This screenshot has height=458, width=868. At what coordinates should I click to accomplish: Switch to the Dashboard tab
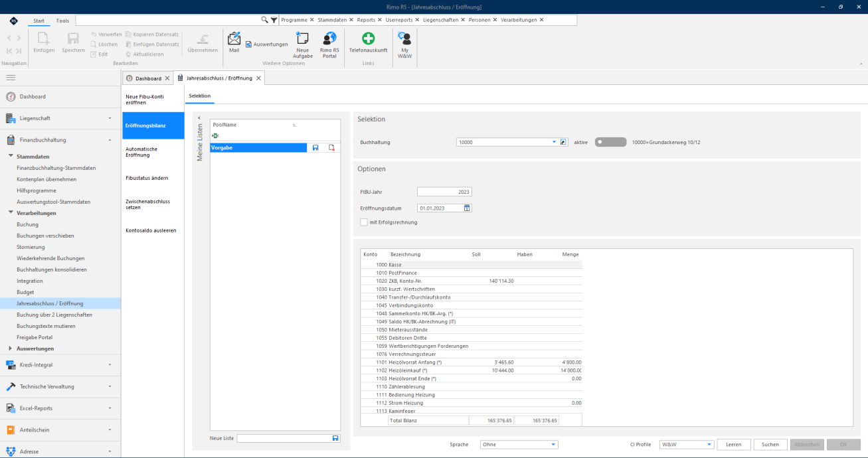tap(147, 78)
